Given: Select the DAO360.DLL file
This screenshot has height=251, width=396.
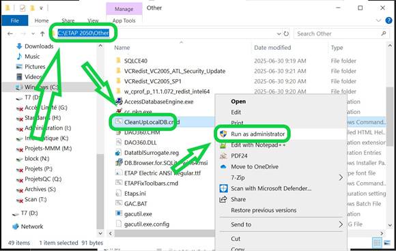Looking at the screenshot, I should pos(140,143).
